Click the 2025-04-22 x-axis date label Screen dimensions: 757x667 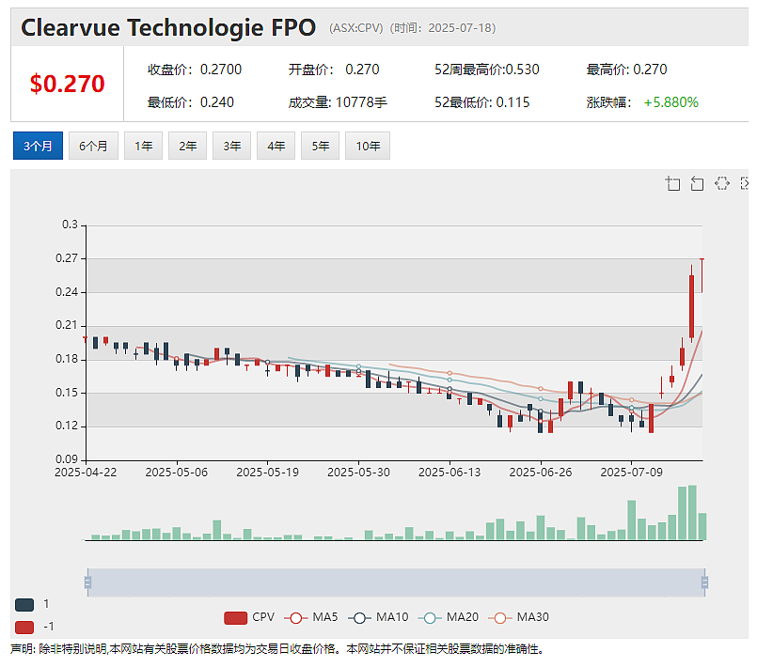86,473
